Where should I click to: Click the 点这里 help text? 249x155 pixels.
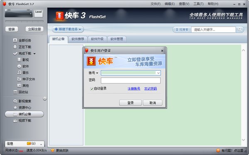click(239, 150)
